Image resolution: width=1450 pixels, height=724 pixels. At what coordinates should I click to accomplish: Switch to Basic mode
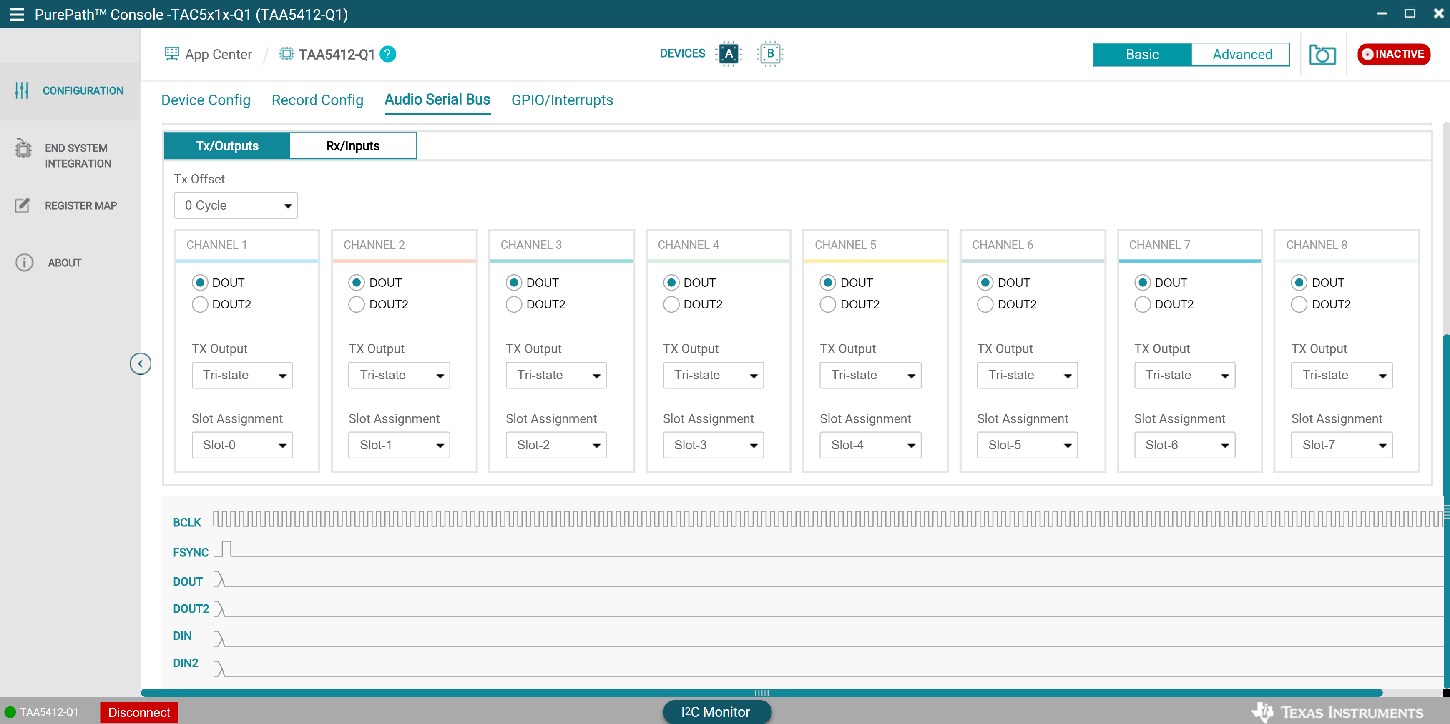(x=1142, y=55)
